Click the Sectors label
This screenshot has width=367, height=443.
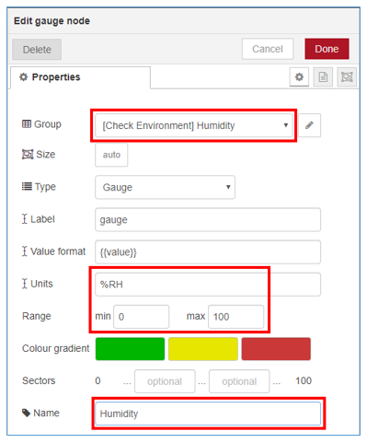[x=39, y=380]
